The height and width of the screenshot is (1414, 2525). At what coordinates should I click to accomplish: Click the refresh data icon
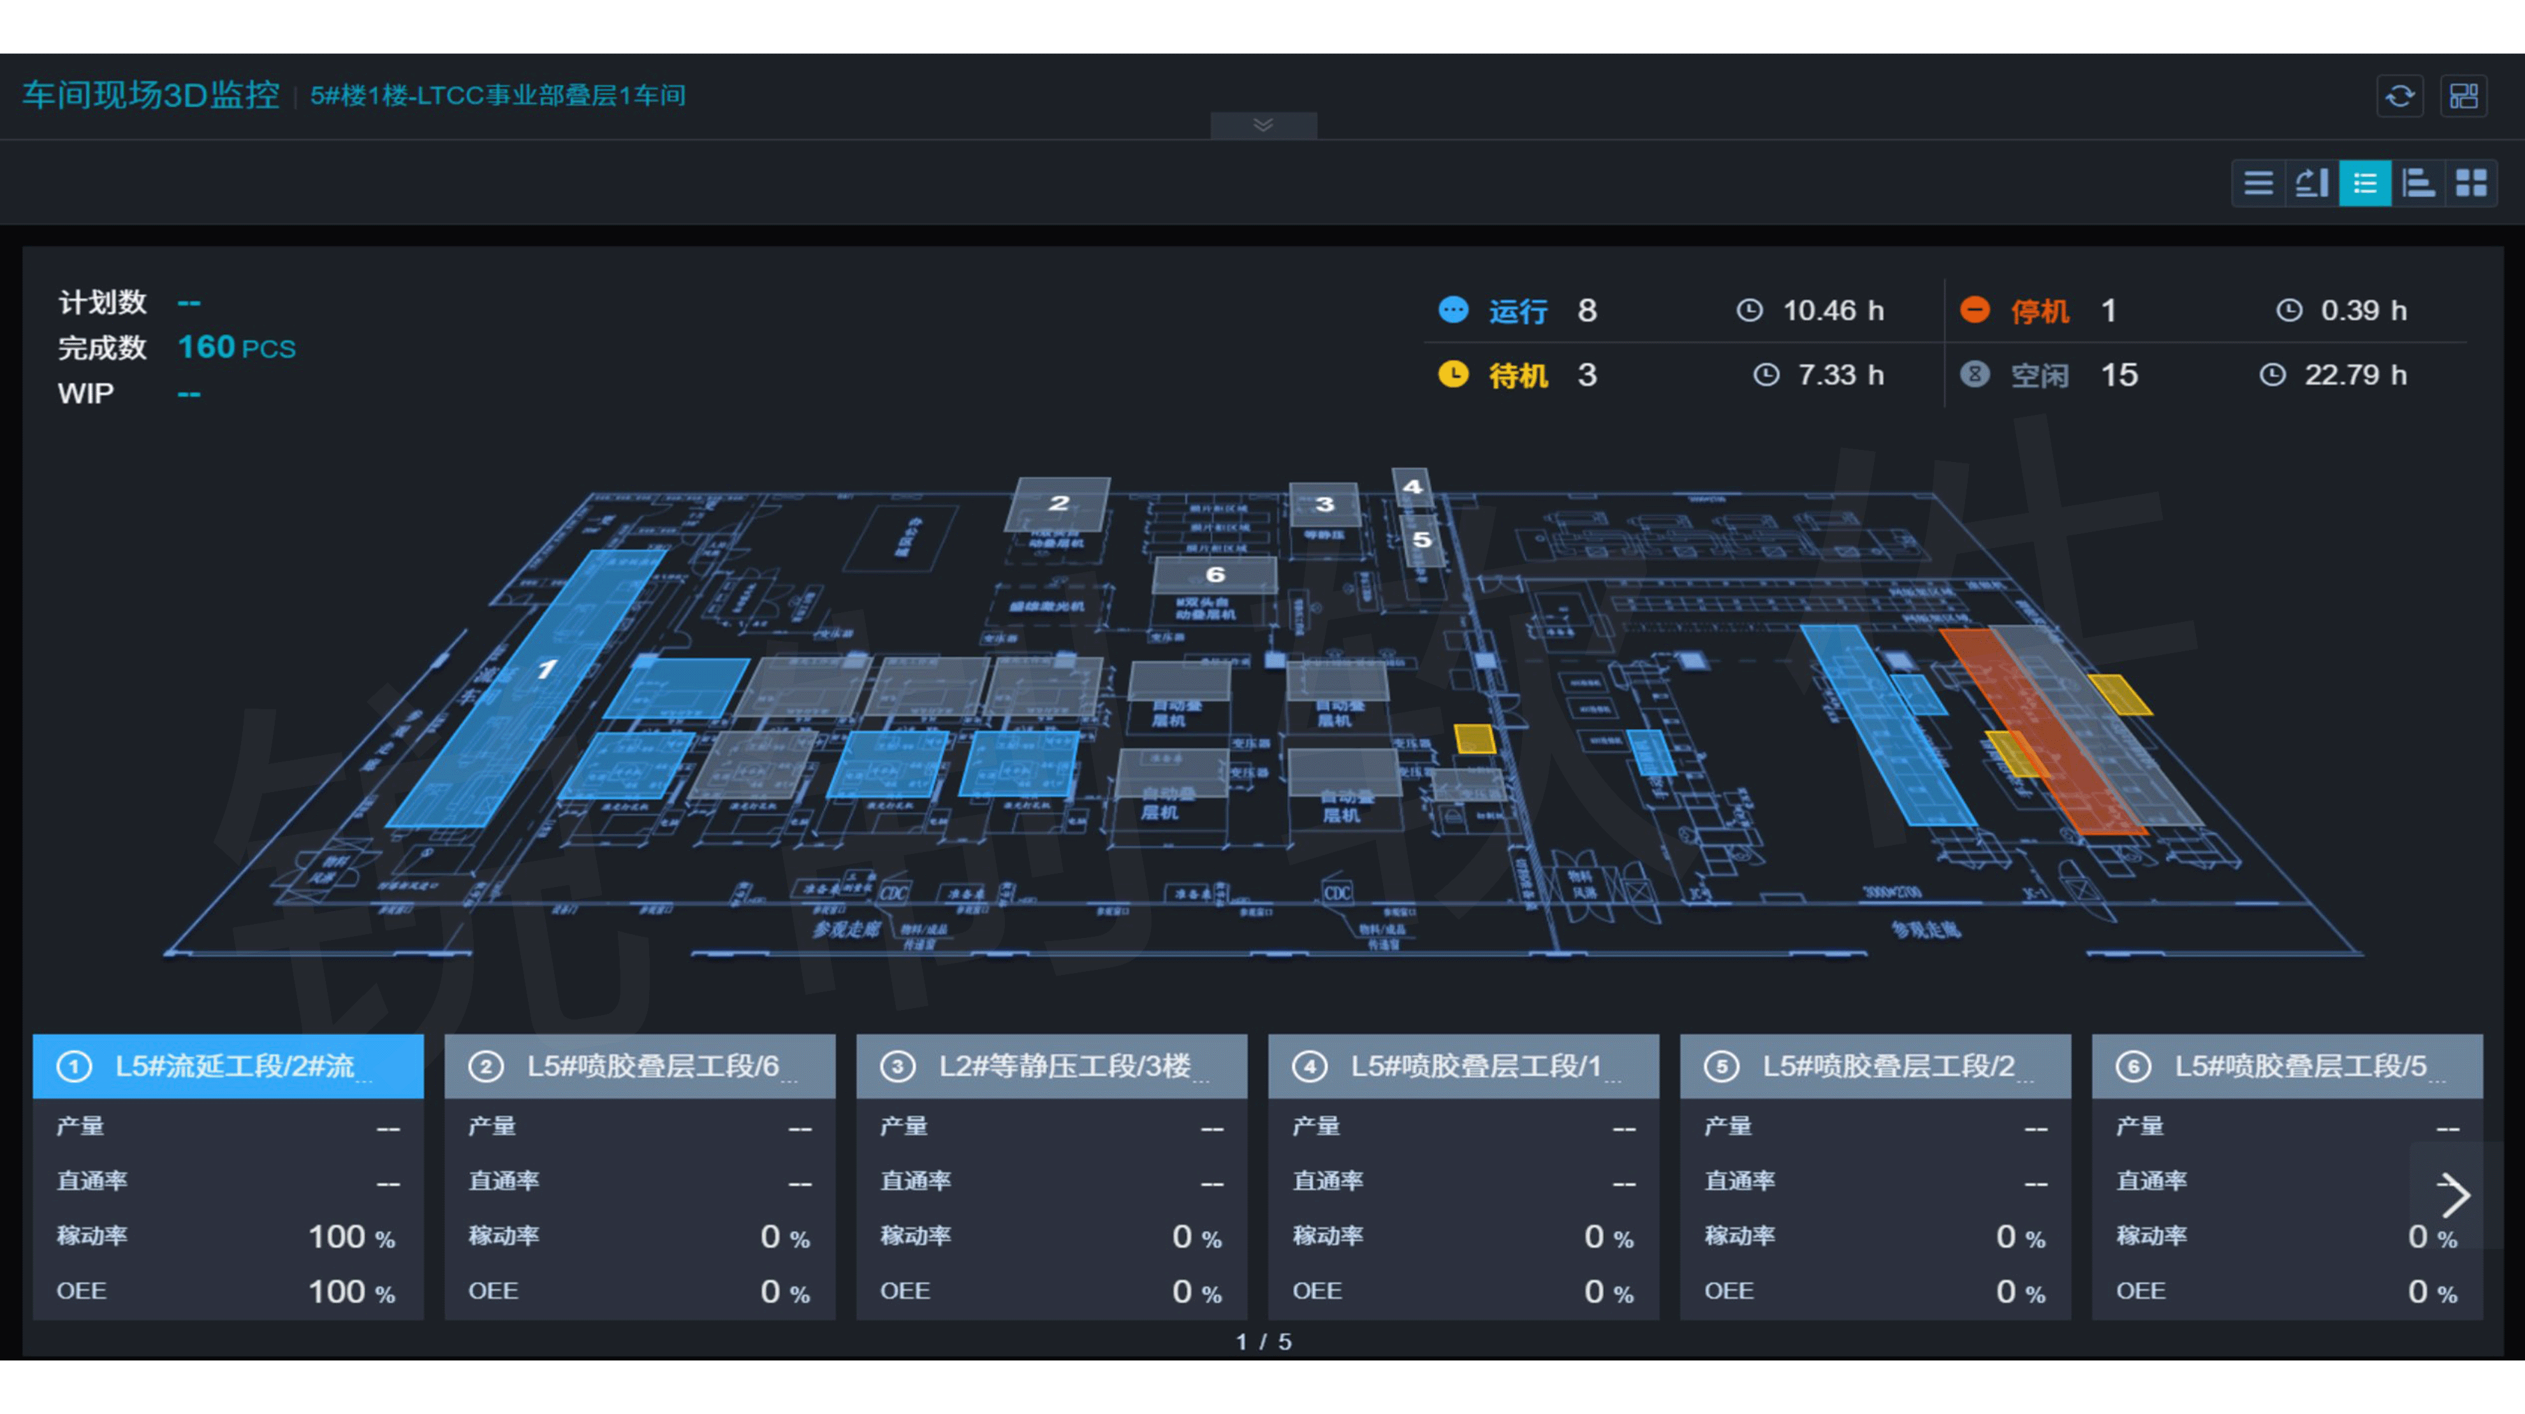[x=2399, y=96]
